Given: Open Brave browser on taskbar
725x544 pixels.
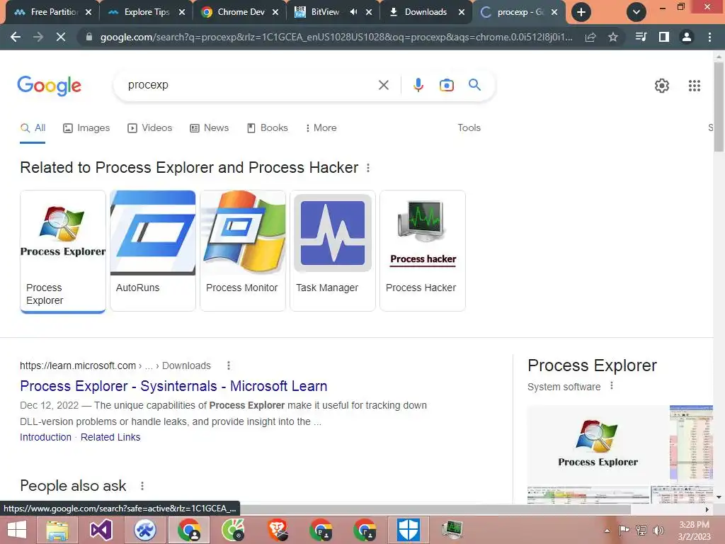Looking at the screenshot, I should 278,530.
